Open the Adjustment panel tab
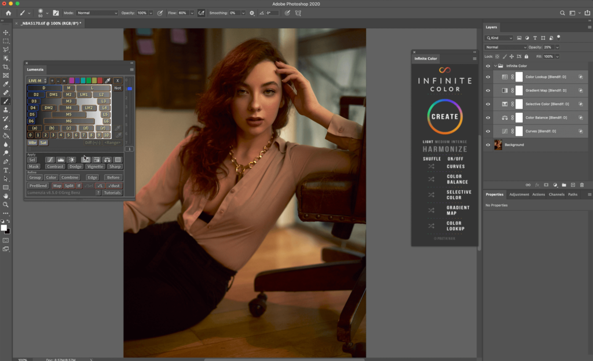Image resolution: width=593 pixels, height=361 pixels. point(519,194)
